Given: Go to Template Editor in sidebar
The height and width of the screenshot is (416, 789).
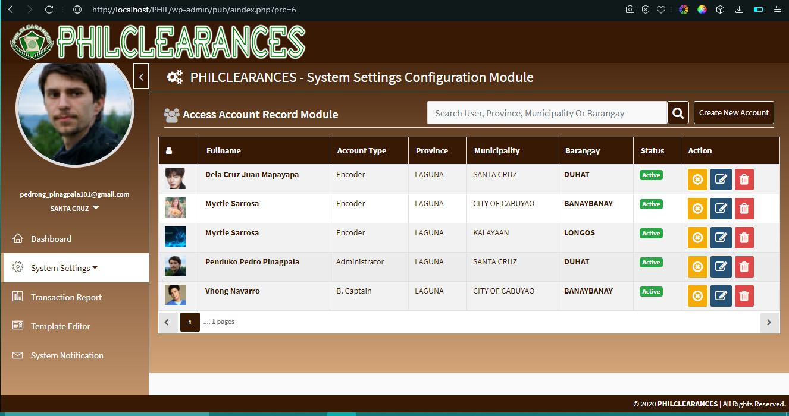Looking at the screenshot, I should 60,326.
